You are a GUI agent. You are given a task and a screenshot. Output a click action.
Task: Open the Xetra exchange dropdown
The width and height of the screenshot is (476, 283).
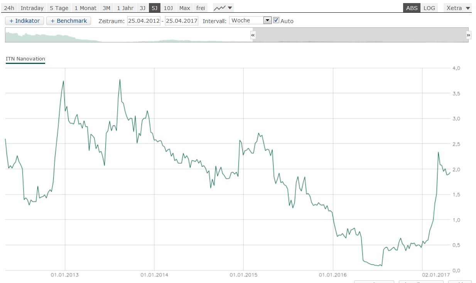(x=458, y=8)
